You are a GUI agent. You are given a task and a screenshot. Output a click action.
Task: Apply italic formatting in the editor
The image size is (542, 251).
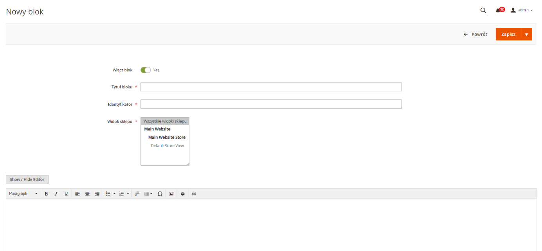pyautogui.click(x=56, y=193)
